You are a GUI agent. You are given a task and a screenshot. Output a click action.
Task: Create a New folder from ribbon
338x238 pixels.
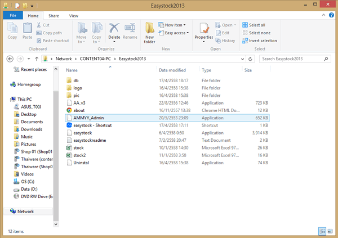149,32
